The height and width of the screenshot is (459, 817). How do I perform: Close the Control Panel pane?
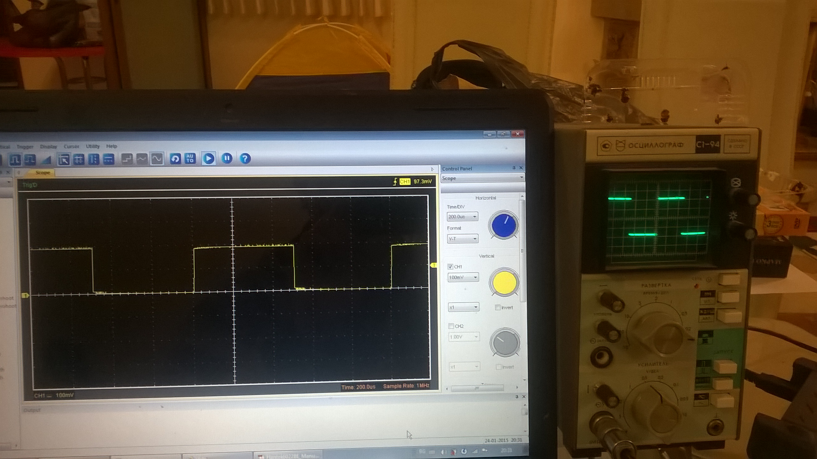tap(521, 168)
